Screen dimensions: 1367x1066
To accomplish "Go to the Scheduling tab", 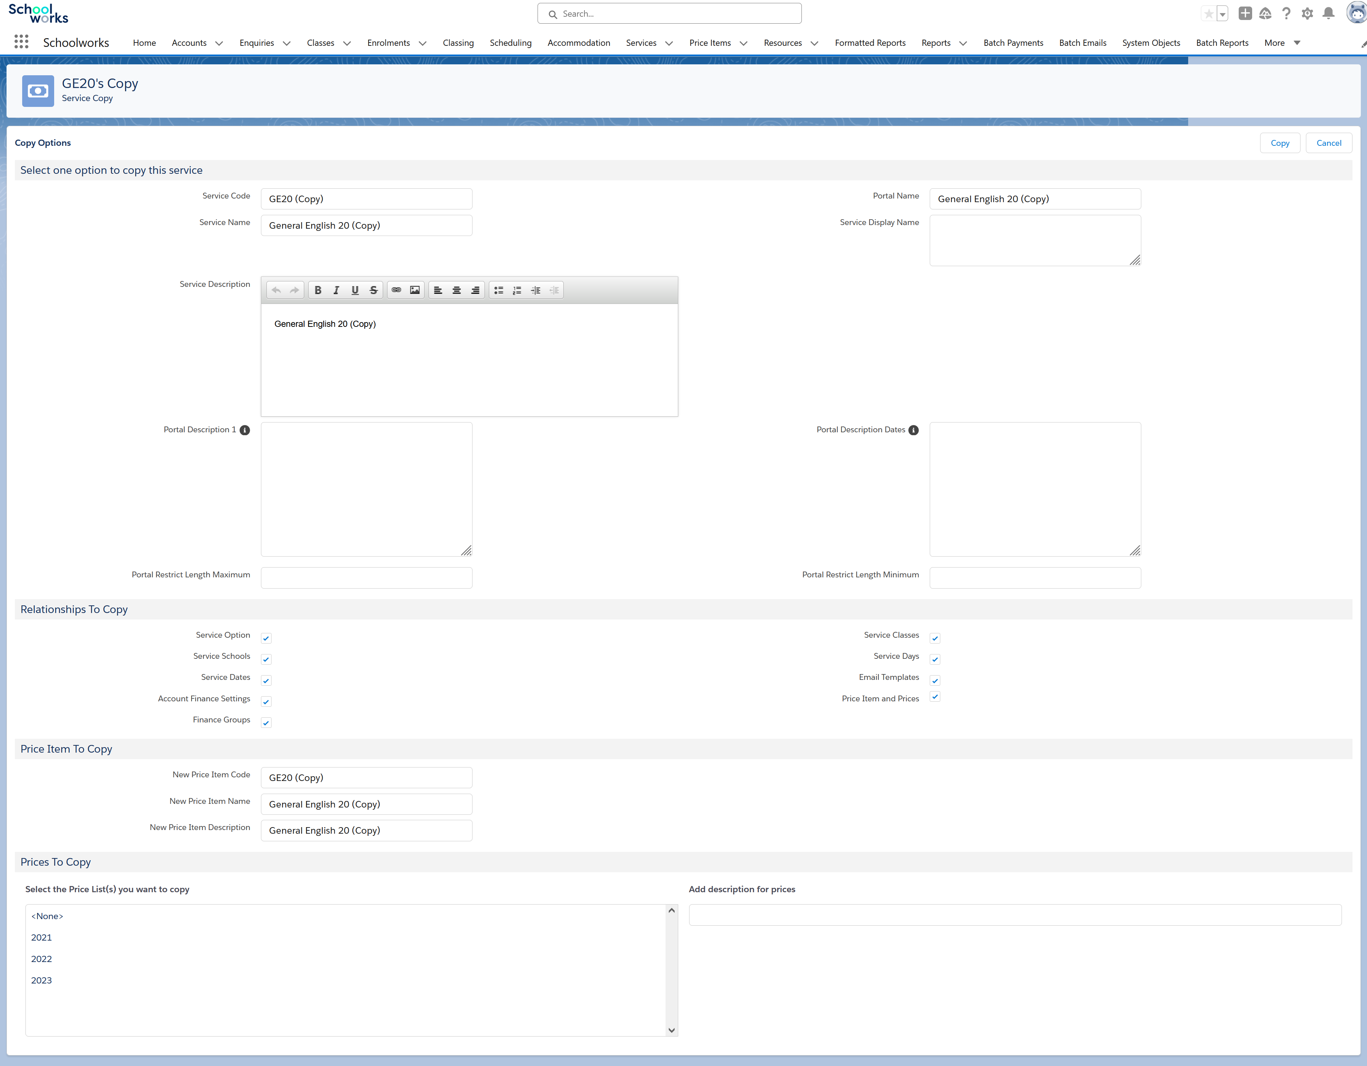I will (x=510, y=43).
